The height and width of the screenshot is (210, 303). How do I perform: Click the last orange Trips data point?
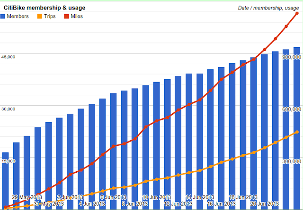point(297,132)
